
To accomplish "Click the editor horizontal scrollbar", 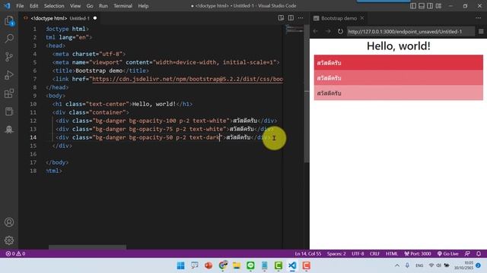I will (x=88, y=247).
